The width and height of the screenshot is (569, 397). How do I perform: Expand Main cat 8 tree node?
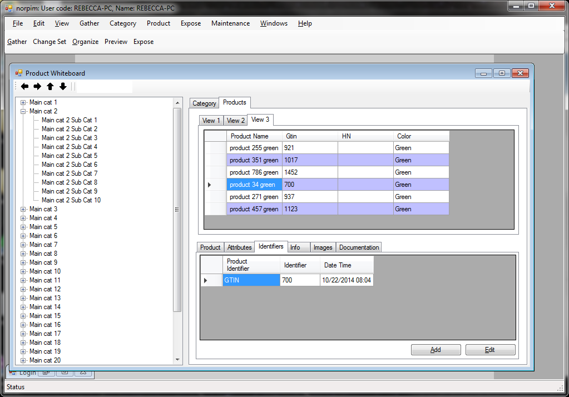[x=23, y=254]
